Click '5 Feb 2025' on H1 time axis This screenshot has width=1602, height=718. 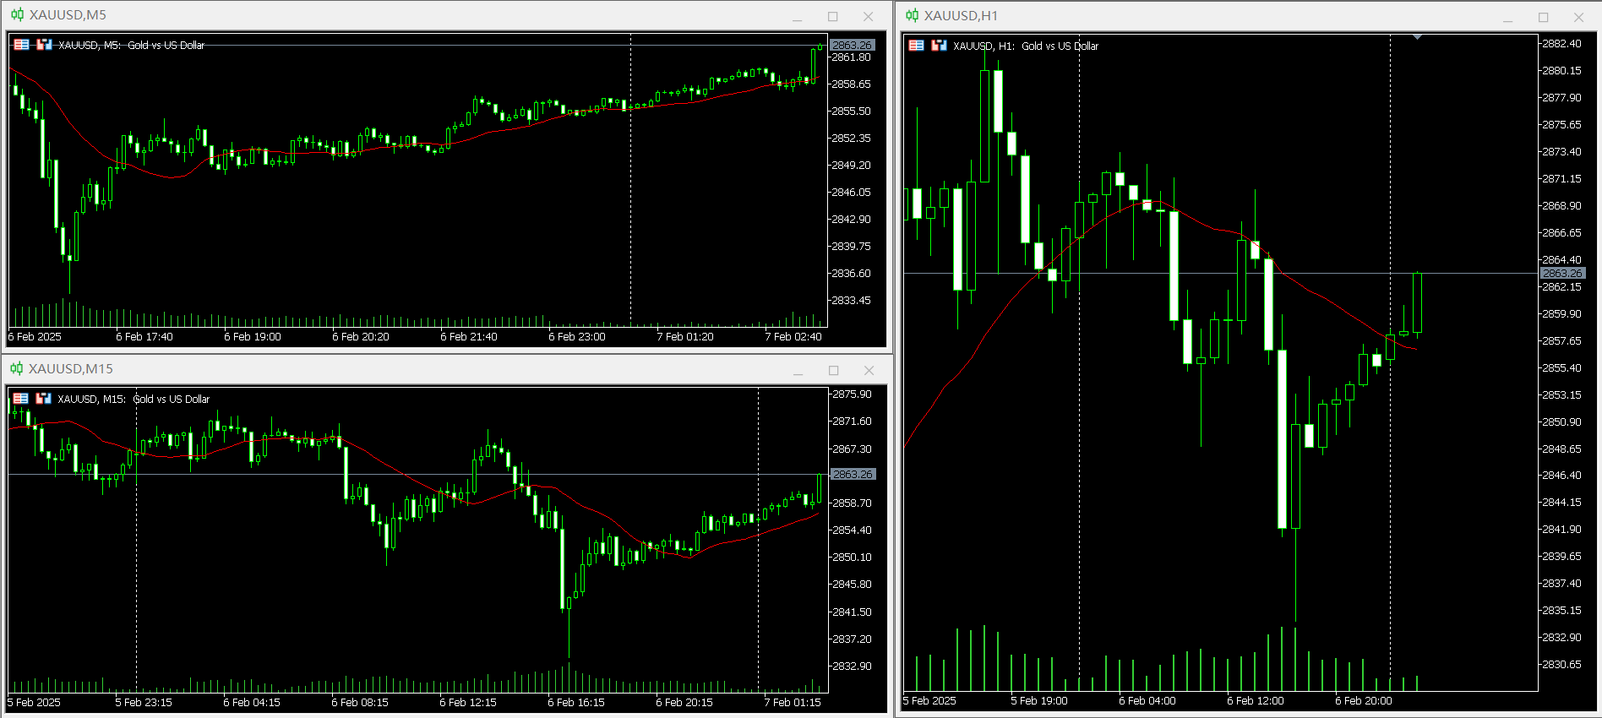coord(929,701)
